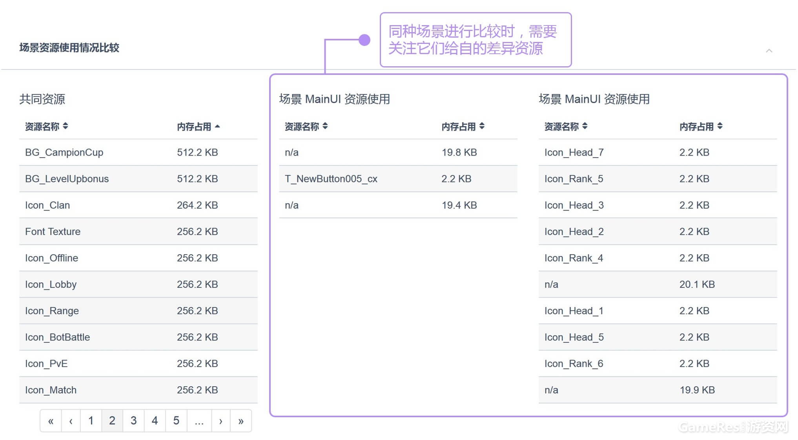Image resolution: width=798 pixels, height=440 pixels.
Task: Sort right MainUI table by 内存占用
Action: [701, 126]
